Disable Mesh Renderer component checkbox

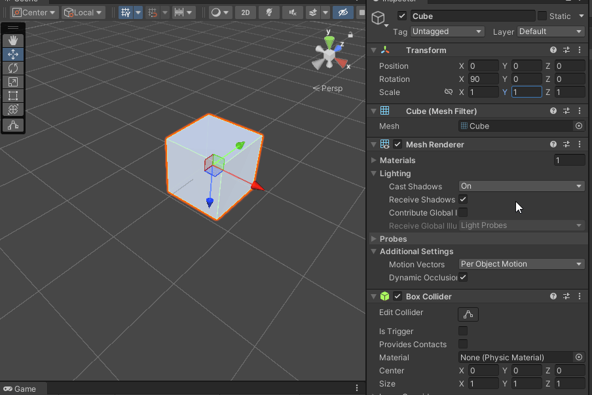398,144
